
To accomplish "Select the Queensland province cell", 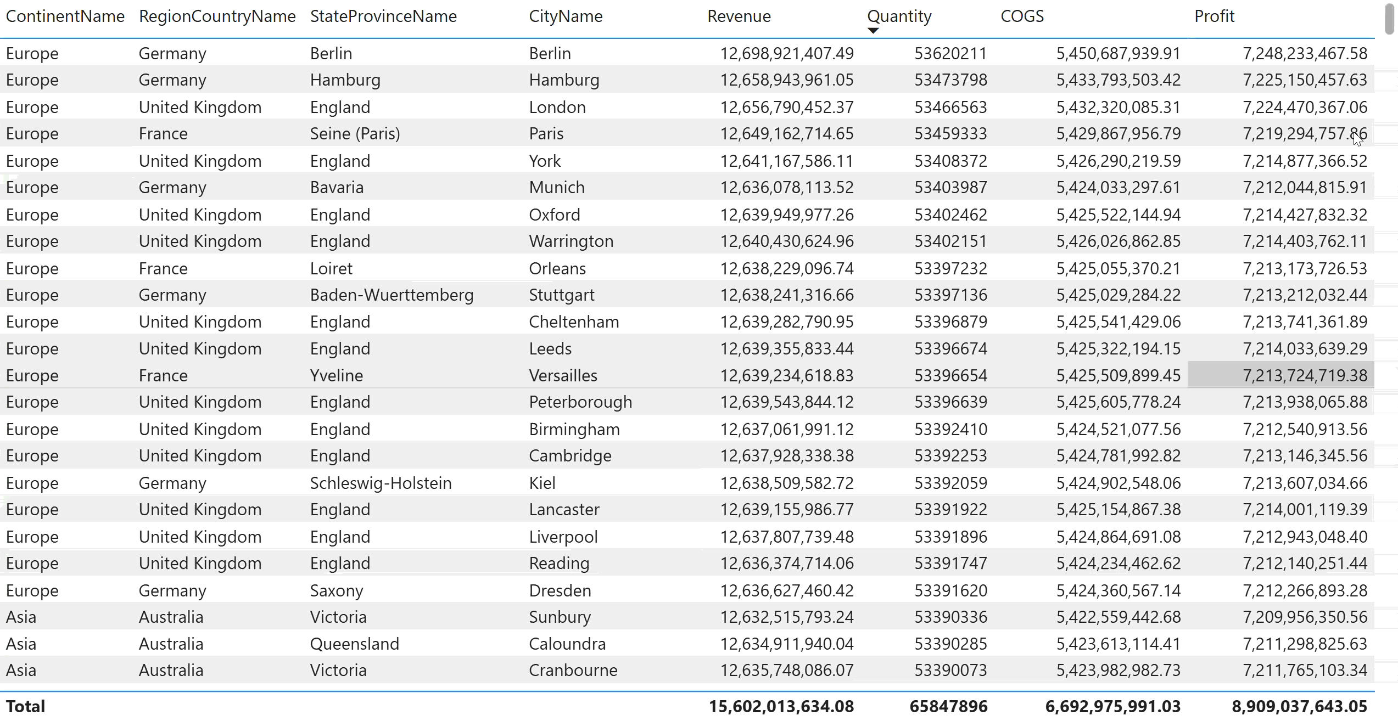I will [x=354, y=644].
